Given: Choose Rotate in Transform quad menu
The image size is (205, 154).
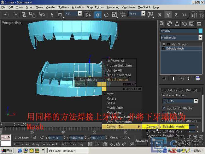Looking at the screenshot, I should tap(111, 98).
